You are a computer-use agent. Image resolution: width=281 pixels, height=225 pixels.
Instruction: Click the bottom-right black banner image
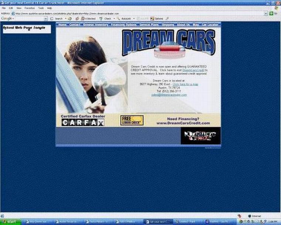coord(200,136)
